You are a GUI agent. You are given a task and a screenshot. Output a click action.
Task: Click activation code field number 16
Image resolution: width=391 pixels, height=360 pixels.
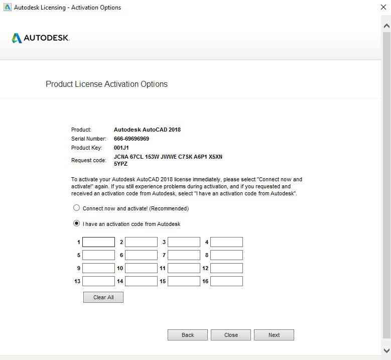(x=226, y=281)
